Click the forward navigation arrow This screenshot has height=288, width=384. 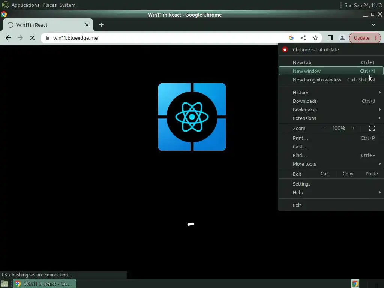tap(20, 38)
